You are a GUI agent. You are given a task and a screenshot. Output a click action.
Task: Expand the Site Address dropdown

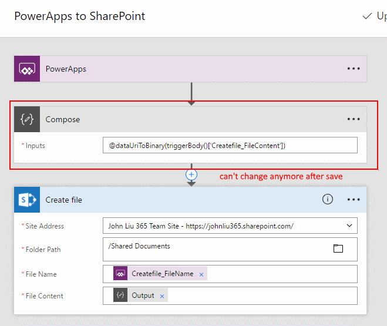point(350,226)
